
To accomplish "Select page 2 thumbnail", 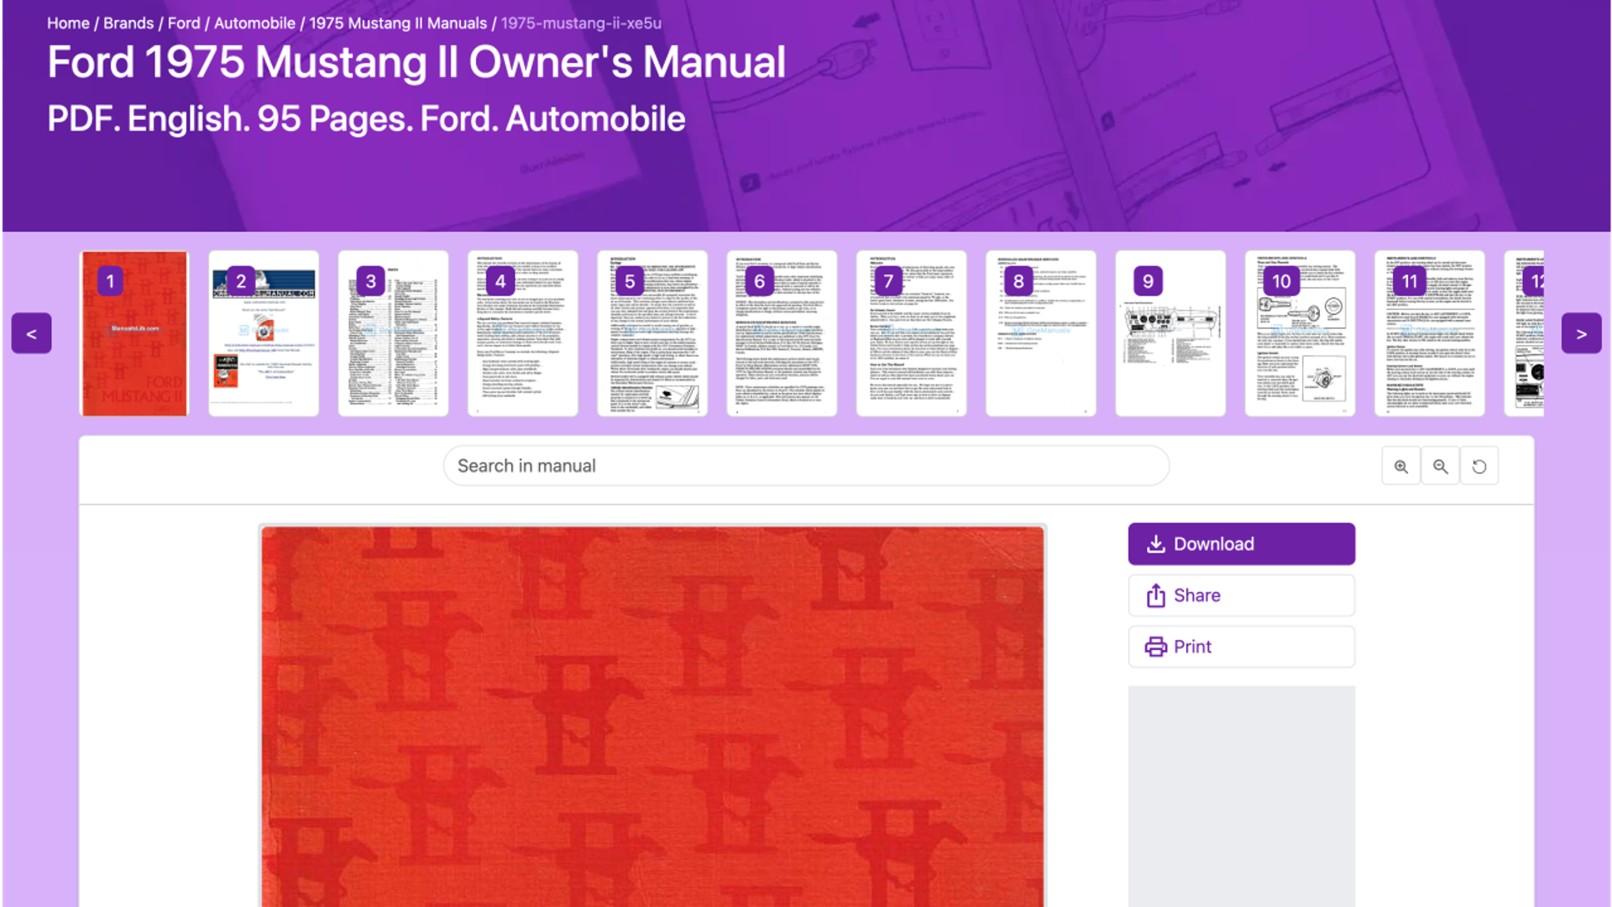I will (264, 333).
